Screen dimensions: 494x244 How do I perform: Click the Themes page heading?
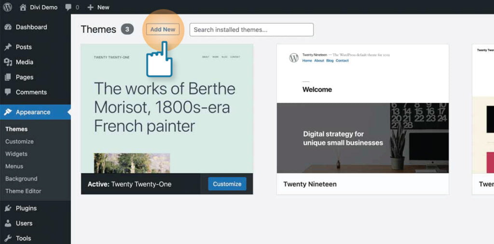tap(98, 29)
